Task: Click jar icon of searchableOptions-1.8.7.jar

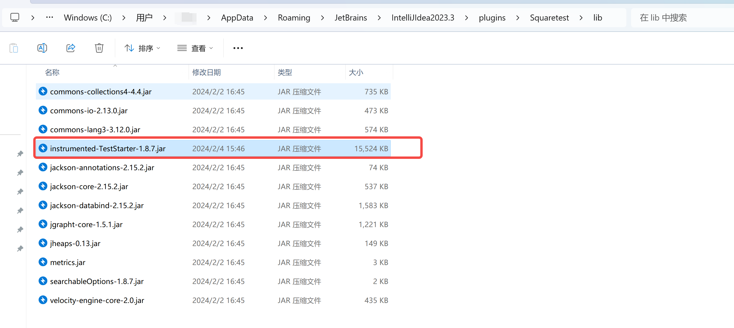Action: [x=43, y=281]
